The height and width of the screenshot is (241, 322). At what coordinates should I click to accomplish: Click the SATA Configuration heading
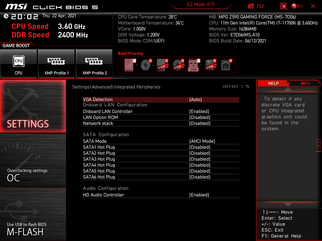pyautogui.click(x=106, y=134)
